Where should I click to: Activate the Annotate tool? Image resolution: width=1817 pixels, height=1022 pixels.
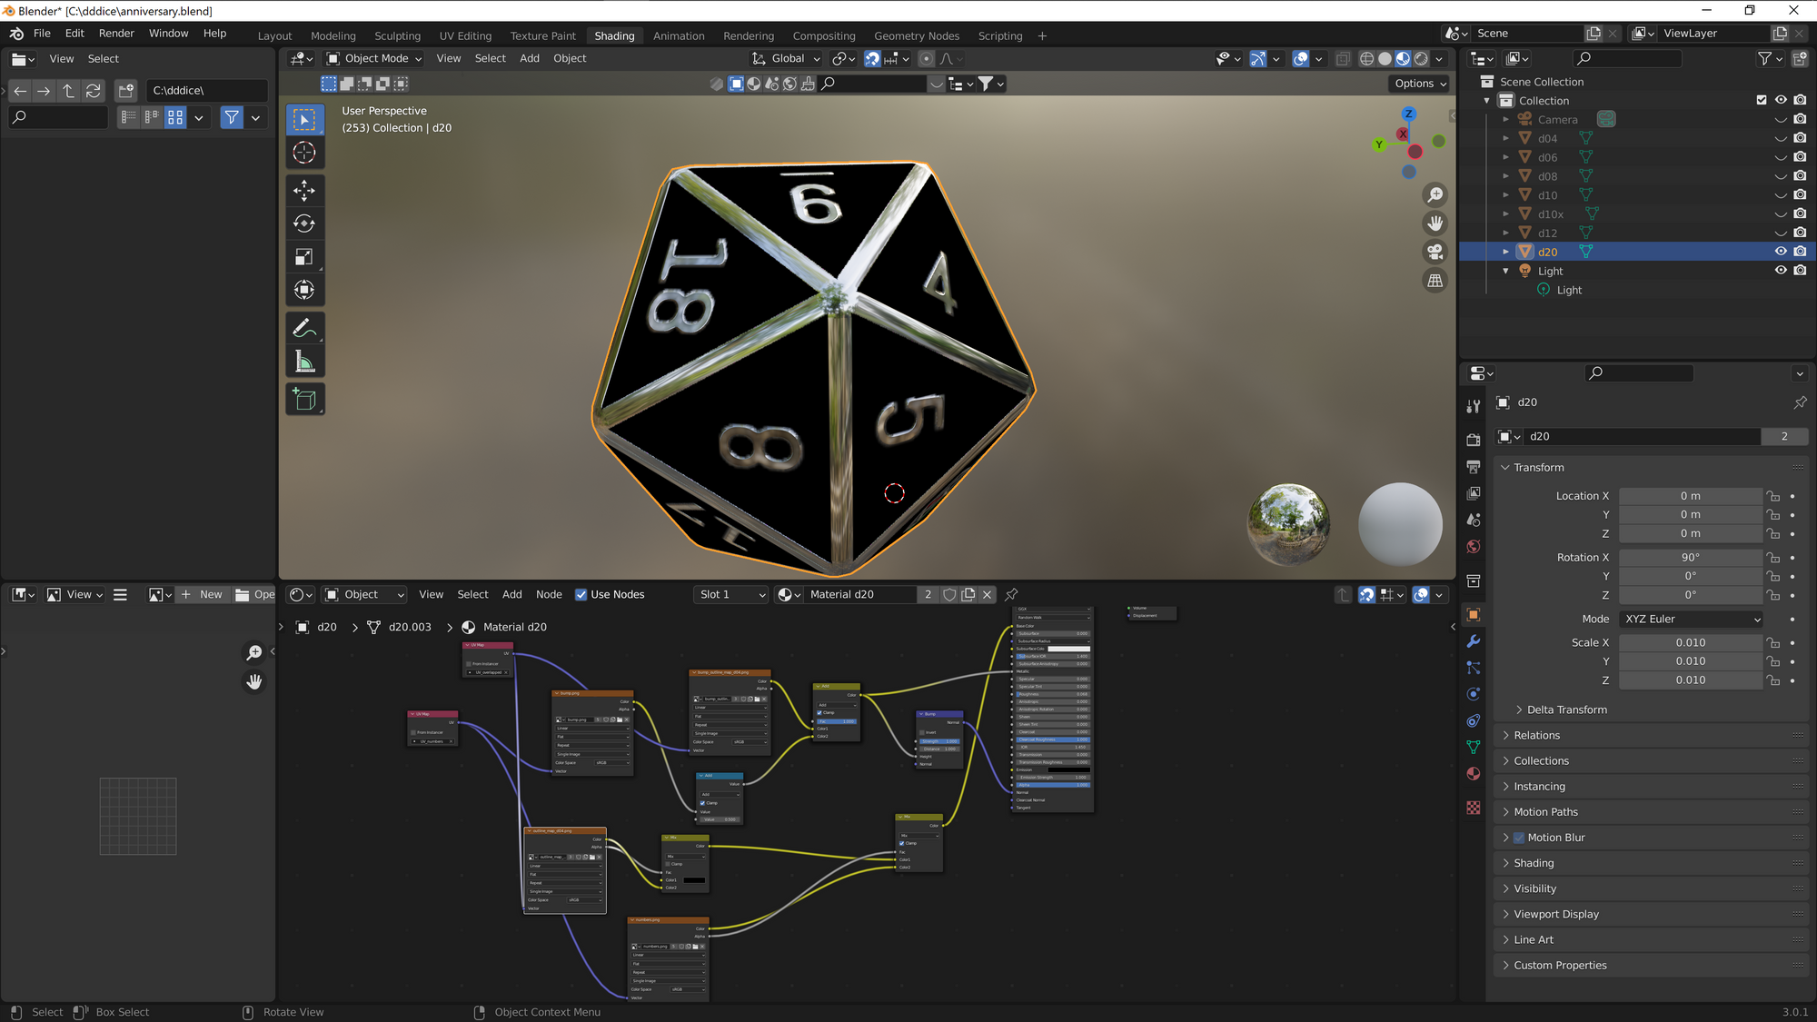[x=304, y=327]
